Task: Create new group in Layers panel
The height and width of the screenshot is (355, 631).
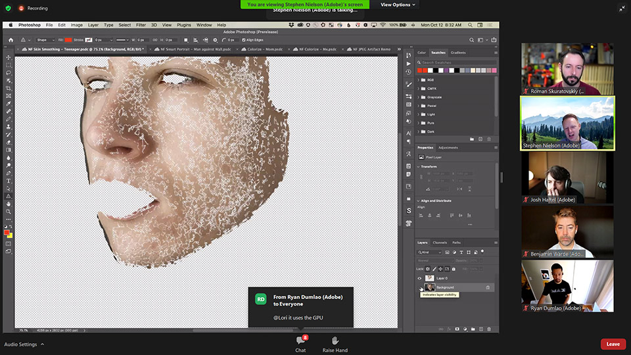Action: [x=473, y=329]
